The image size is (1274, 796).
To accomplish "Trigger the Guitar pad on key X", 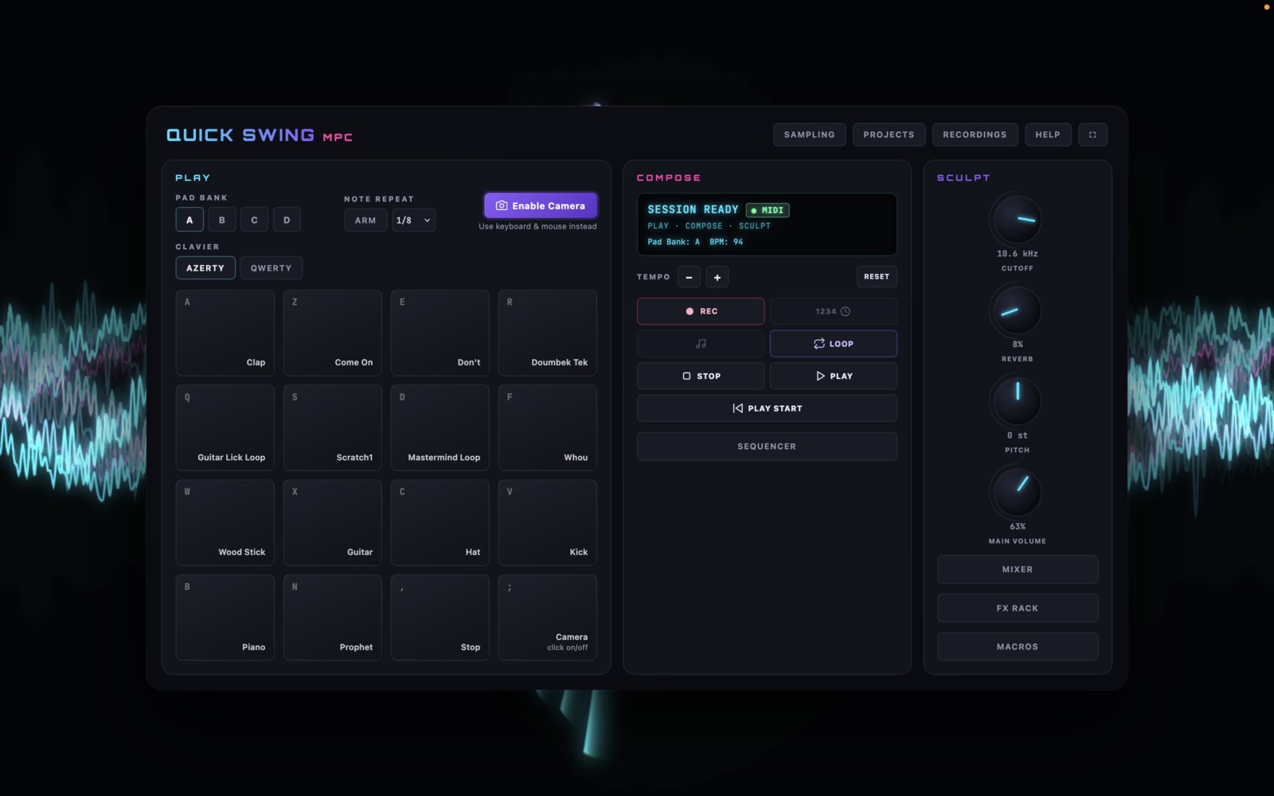I will (x=333, y=522).
